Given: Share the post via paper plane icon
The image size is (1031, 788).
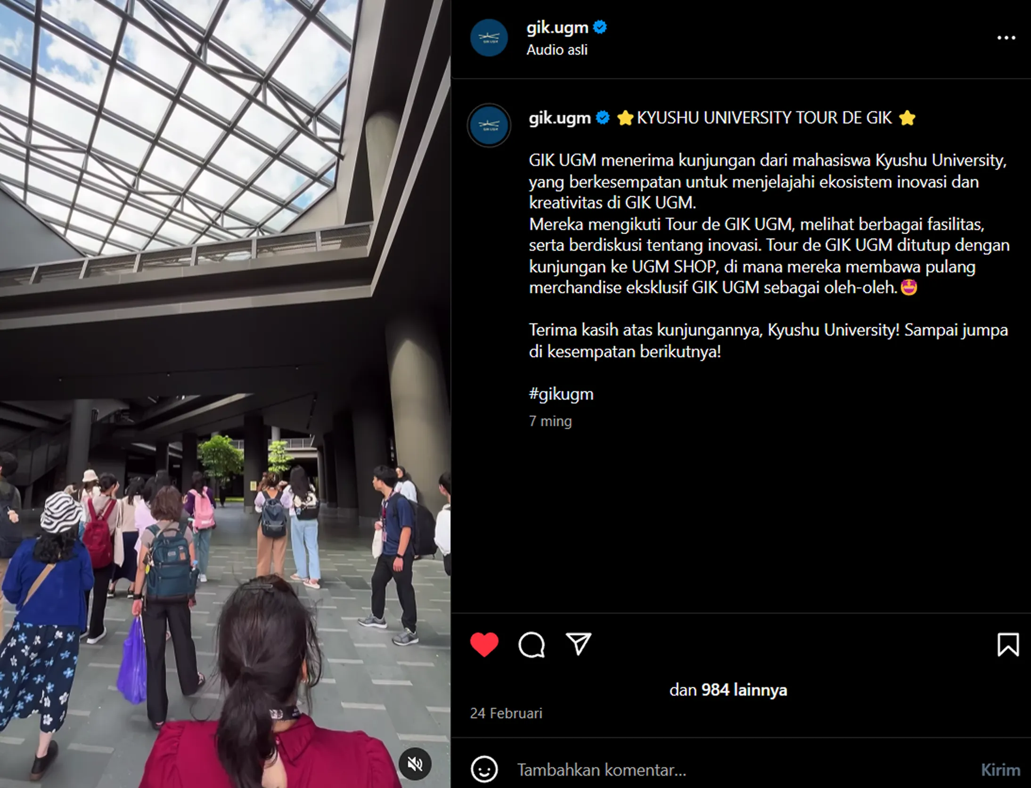Looking at the screenshot, I should [578, 644].
